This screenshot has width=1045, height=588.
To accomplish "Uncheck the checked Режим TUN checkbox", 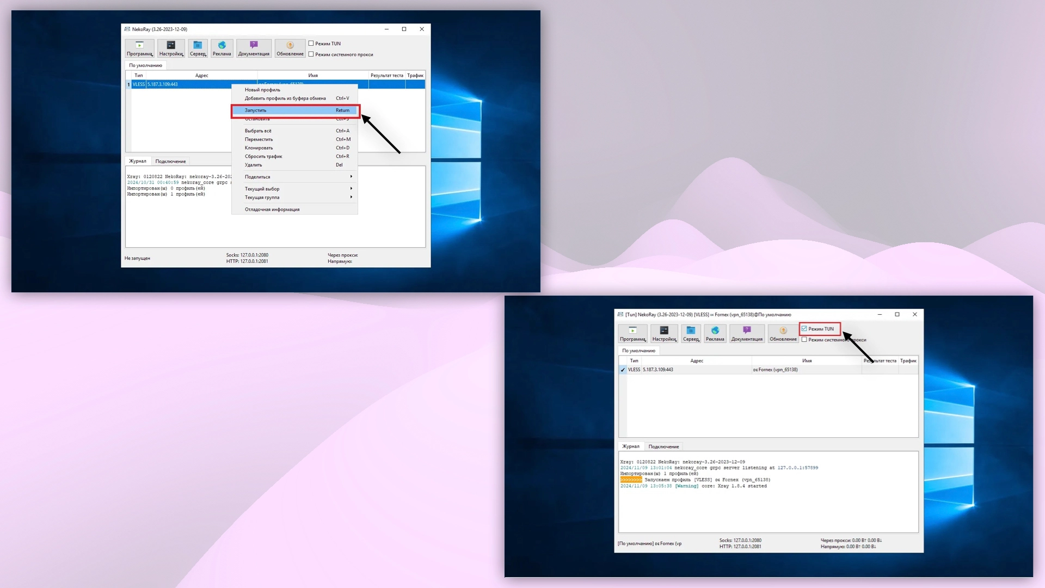I will coord(804,329).
